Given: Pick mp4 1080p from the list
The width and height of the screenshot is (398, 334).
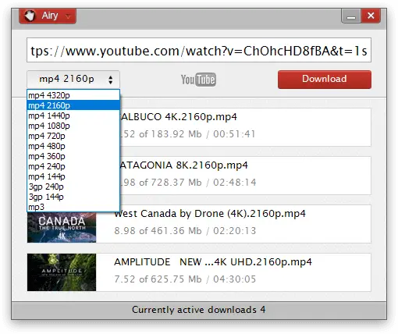Looking at the screenshot, I should (73, 126).
